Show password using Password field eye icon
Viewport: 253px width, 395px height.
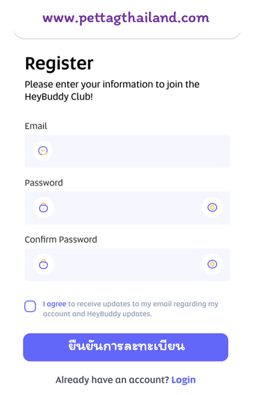pyautogui.click(x=212, y=207)
